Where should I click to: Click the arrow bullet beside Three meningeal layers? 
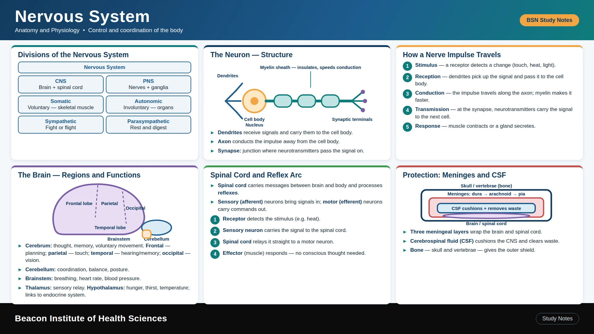point(405,232)
